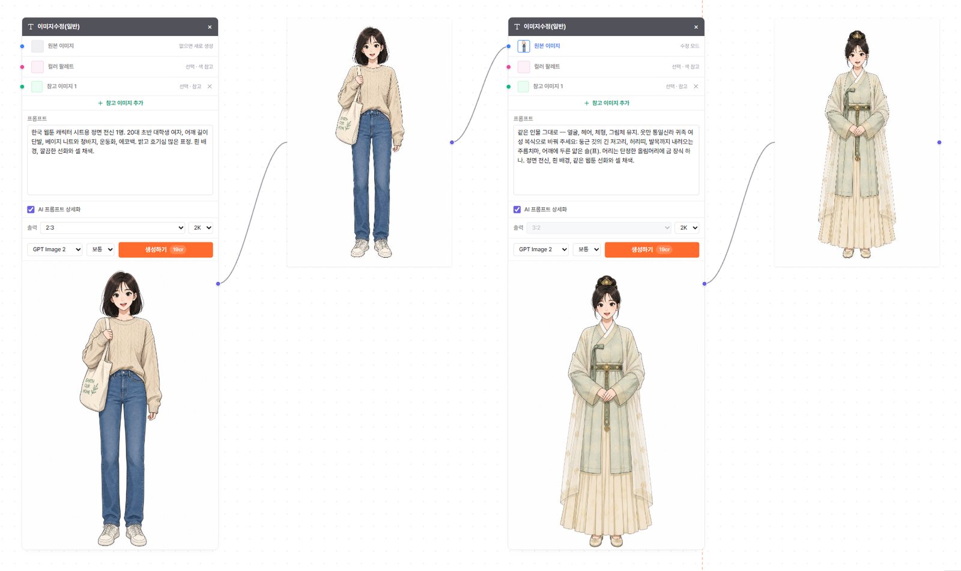Screen dimensions: 961x571
Task: Click the pink 컬러 팔레트 input port on the jeans-prompt node
Action: pyautogui.click(x=22, y=67)
